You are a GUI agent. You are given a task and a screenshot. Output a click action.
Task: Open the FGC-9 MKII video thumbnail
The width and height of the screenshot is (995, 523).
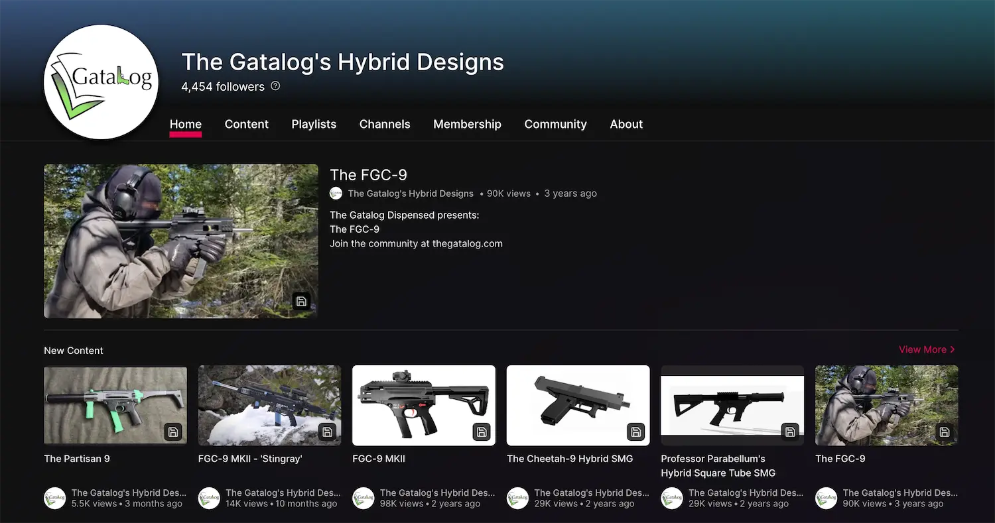(x=423, y=405)
